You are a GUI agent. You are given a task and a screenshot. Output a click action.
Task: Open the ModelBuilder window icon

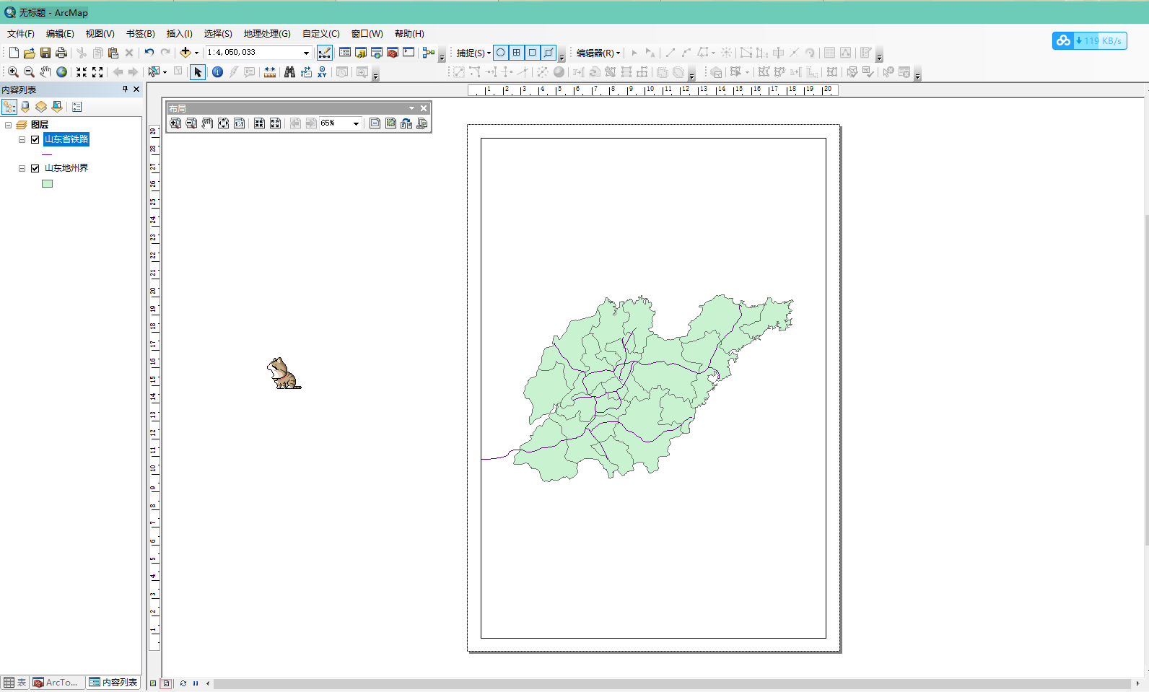[x=429, y=53]
